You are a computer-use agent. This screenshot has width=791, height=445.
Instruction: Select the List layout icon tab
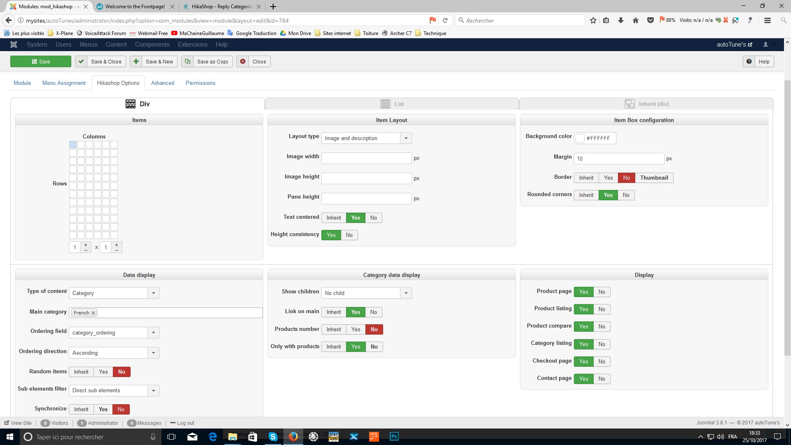[x=385, y=104]
